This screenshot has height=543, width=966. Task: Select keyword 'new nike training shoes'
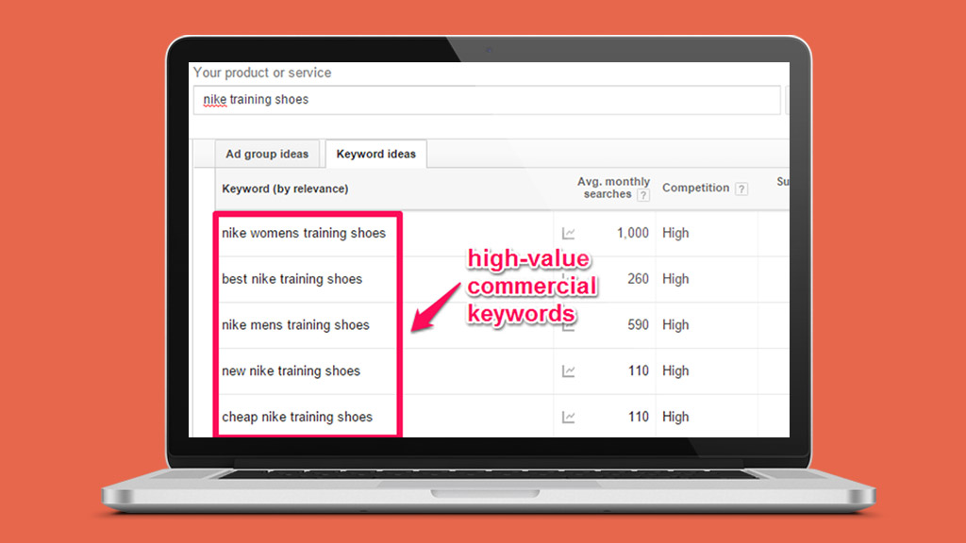tap(291, 371)
